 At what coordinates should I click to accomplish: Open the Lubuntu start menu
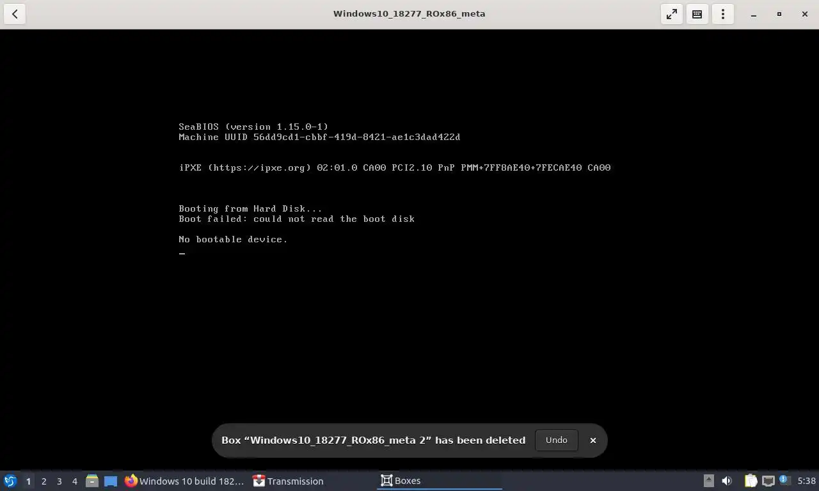[10, 481]
